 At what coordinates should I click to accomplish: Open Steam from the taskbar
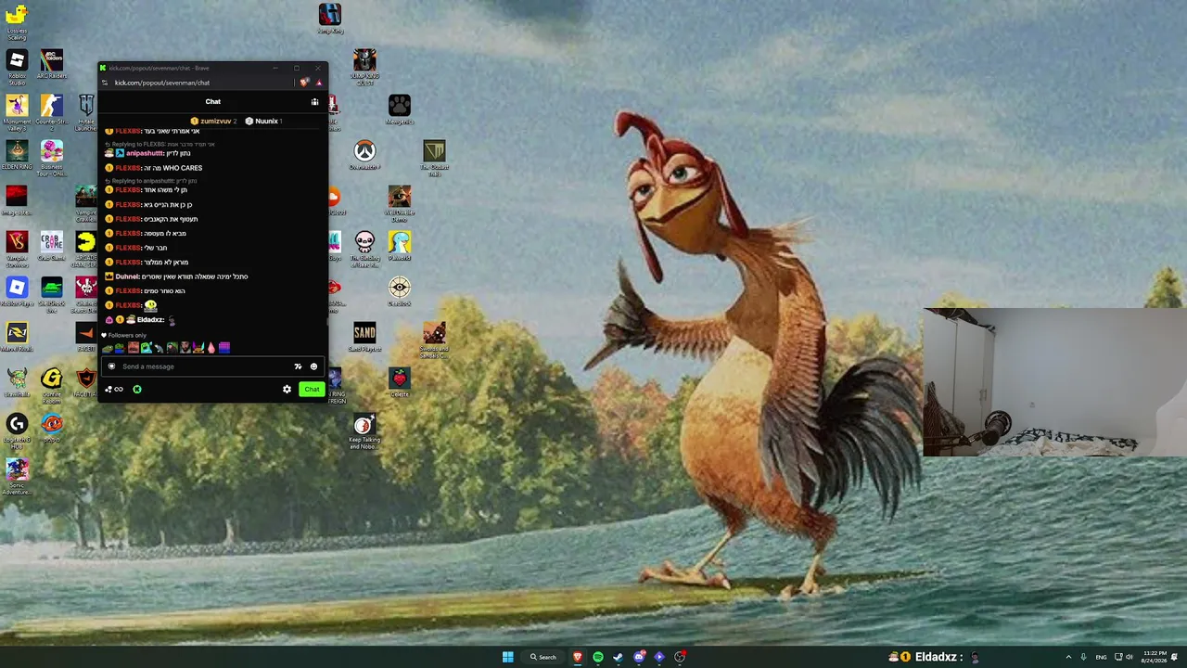point(619,657)
